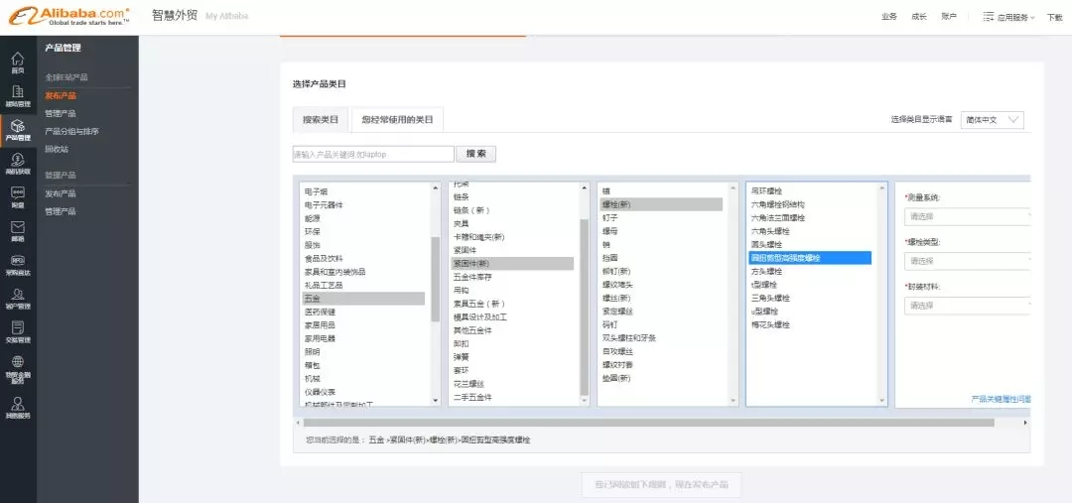Open the 螺栓类型 请选择 dropdown
The image size is (1072, 503).
968,261
